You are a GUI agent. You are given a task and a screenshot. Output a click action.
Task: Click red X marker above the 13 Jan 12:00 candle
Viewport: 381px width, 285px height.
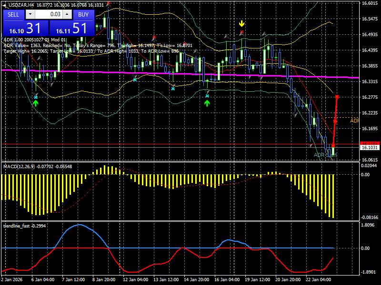154,37
